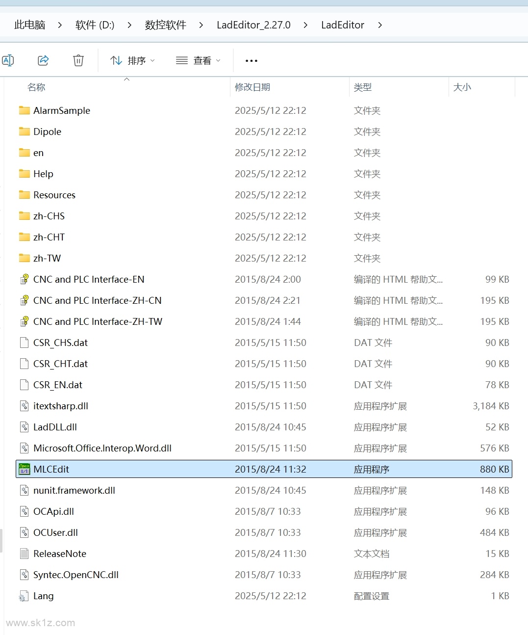Screen dimensions: 528x635
Task: Click the date 2015/8/24 11:32
Action: tap(271, 469)
